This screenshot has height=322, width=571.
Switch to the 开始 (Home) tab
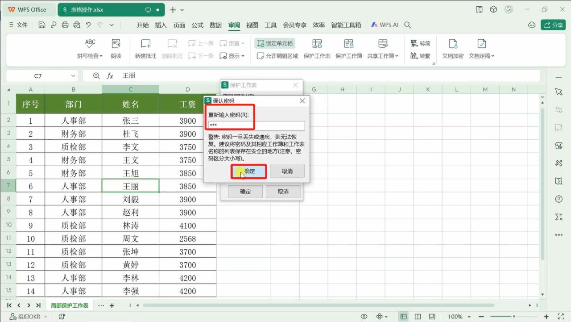pyautogui.click(x=143, y=25)
